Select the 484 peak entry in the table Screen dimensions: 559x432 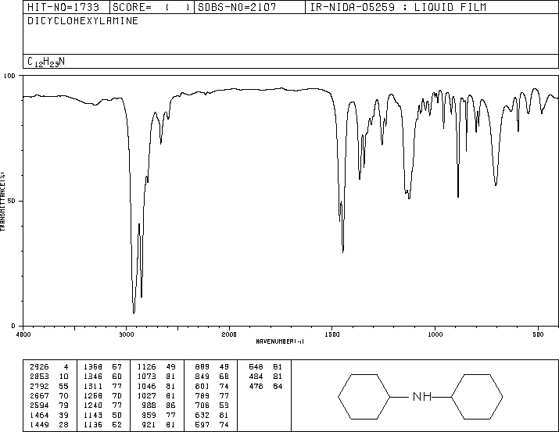pyautogui.click(x=266, y=376)
